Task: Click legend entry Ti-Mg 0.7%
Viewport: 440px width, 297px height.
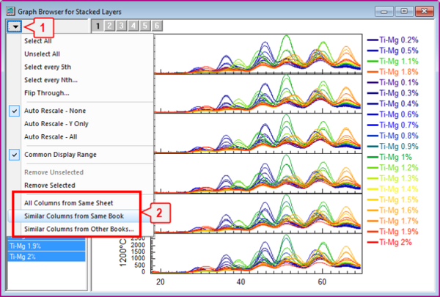Action: tap(392, 125)
